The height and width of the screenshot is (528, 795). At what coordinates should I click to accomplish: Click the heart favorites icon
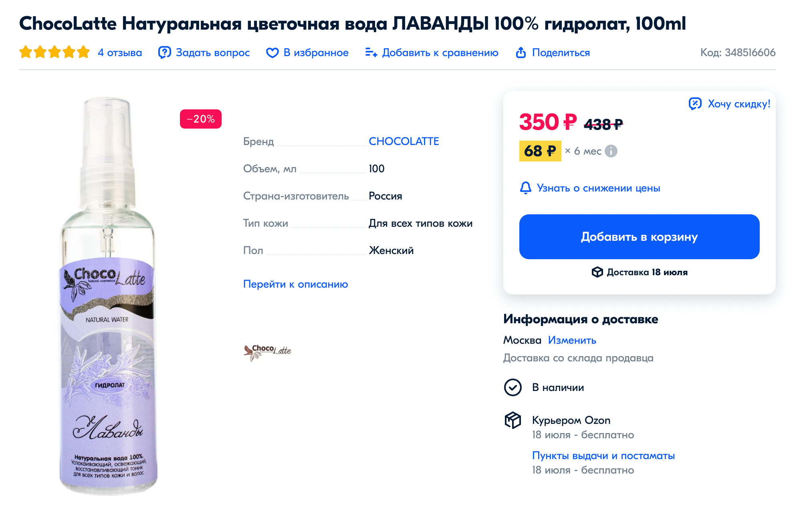pyautogui.click(x=272, y=52)
